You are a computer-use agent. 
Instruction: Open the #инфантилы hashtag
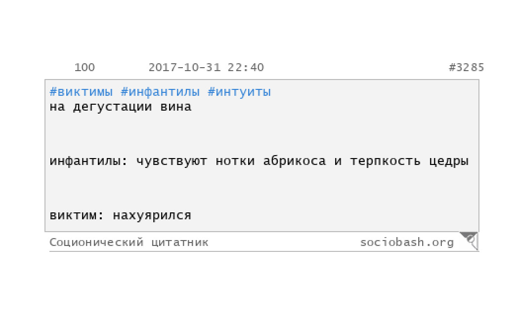(x=160, y=92)
